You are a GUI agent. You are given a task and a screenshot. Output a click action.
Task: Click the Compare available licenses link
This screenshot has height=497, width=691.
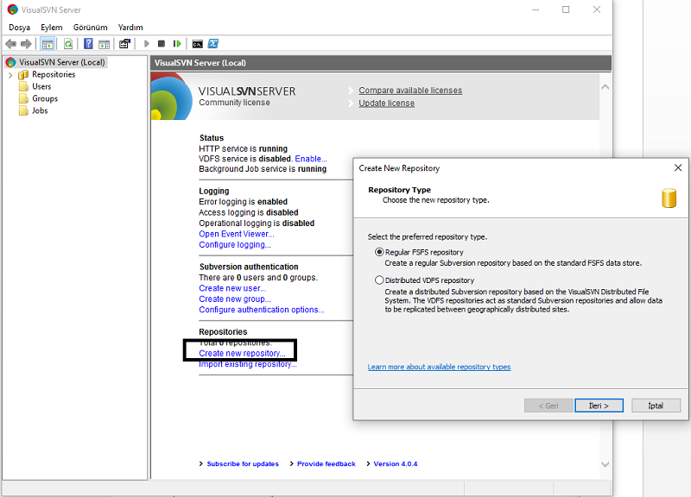410,91
